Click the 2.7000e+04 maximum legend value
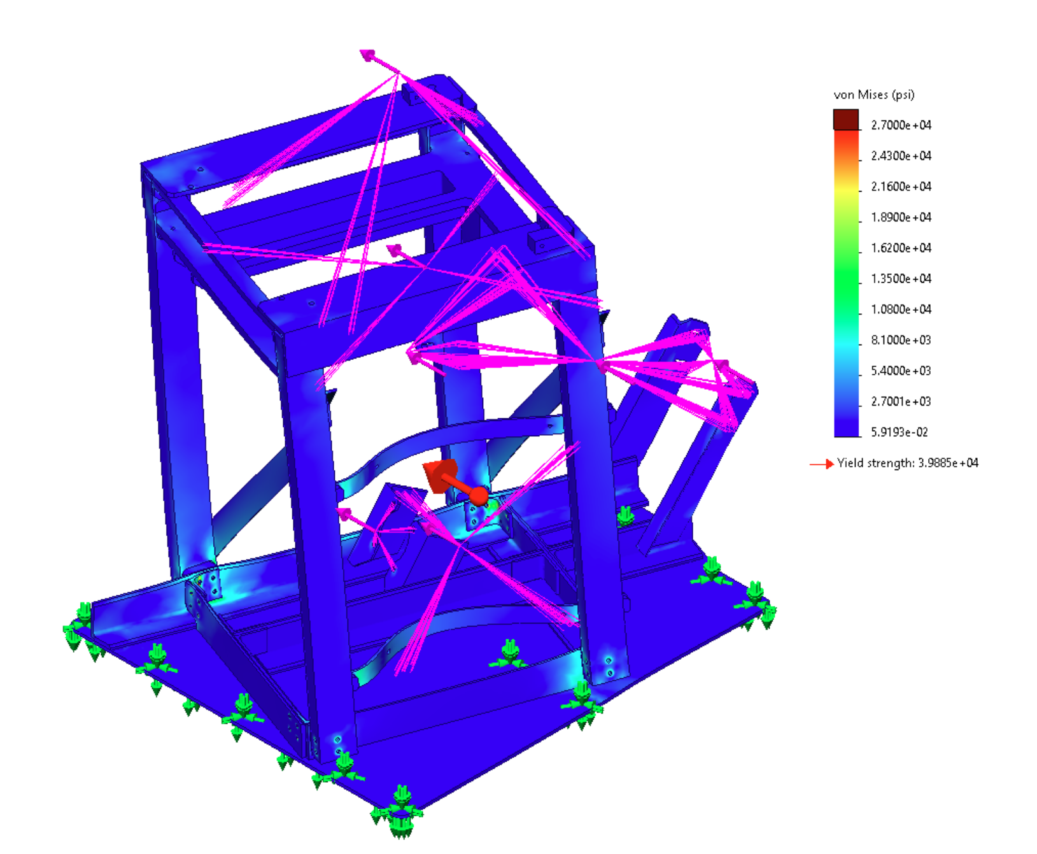 coord(901,125)
